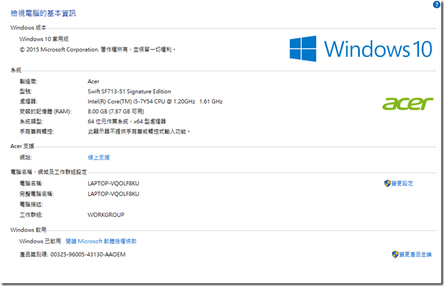
Task: Click the 檢視電腦的基本資訊 heading
Action: coord(43,14)
